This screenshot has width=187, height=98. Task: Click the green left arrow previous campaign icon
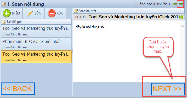point(175,4)
